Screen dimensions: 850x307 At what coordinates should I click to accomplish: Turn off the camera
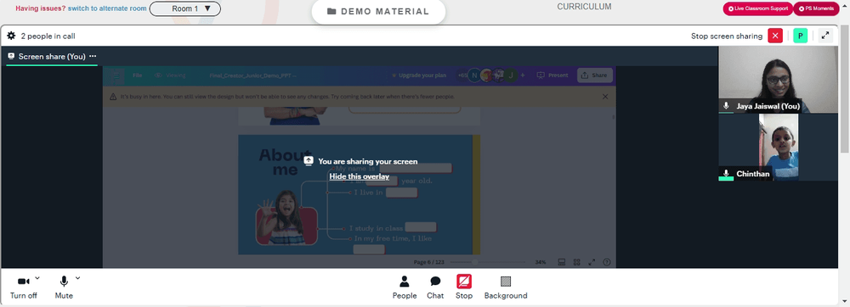[23, 287]
